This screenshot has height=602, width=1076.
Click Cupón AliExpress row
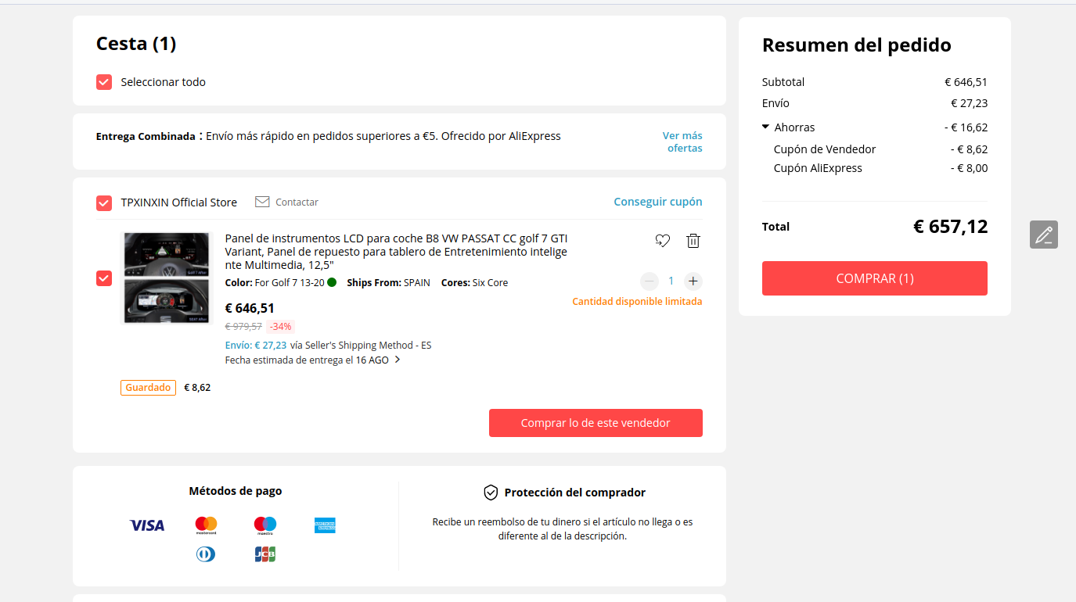(x=880, y=168)
